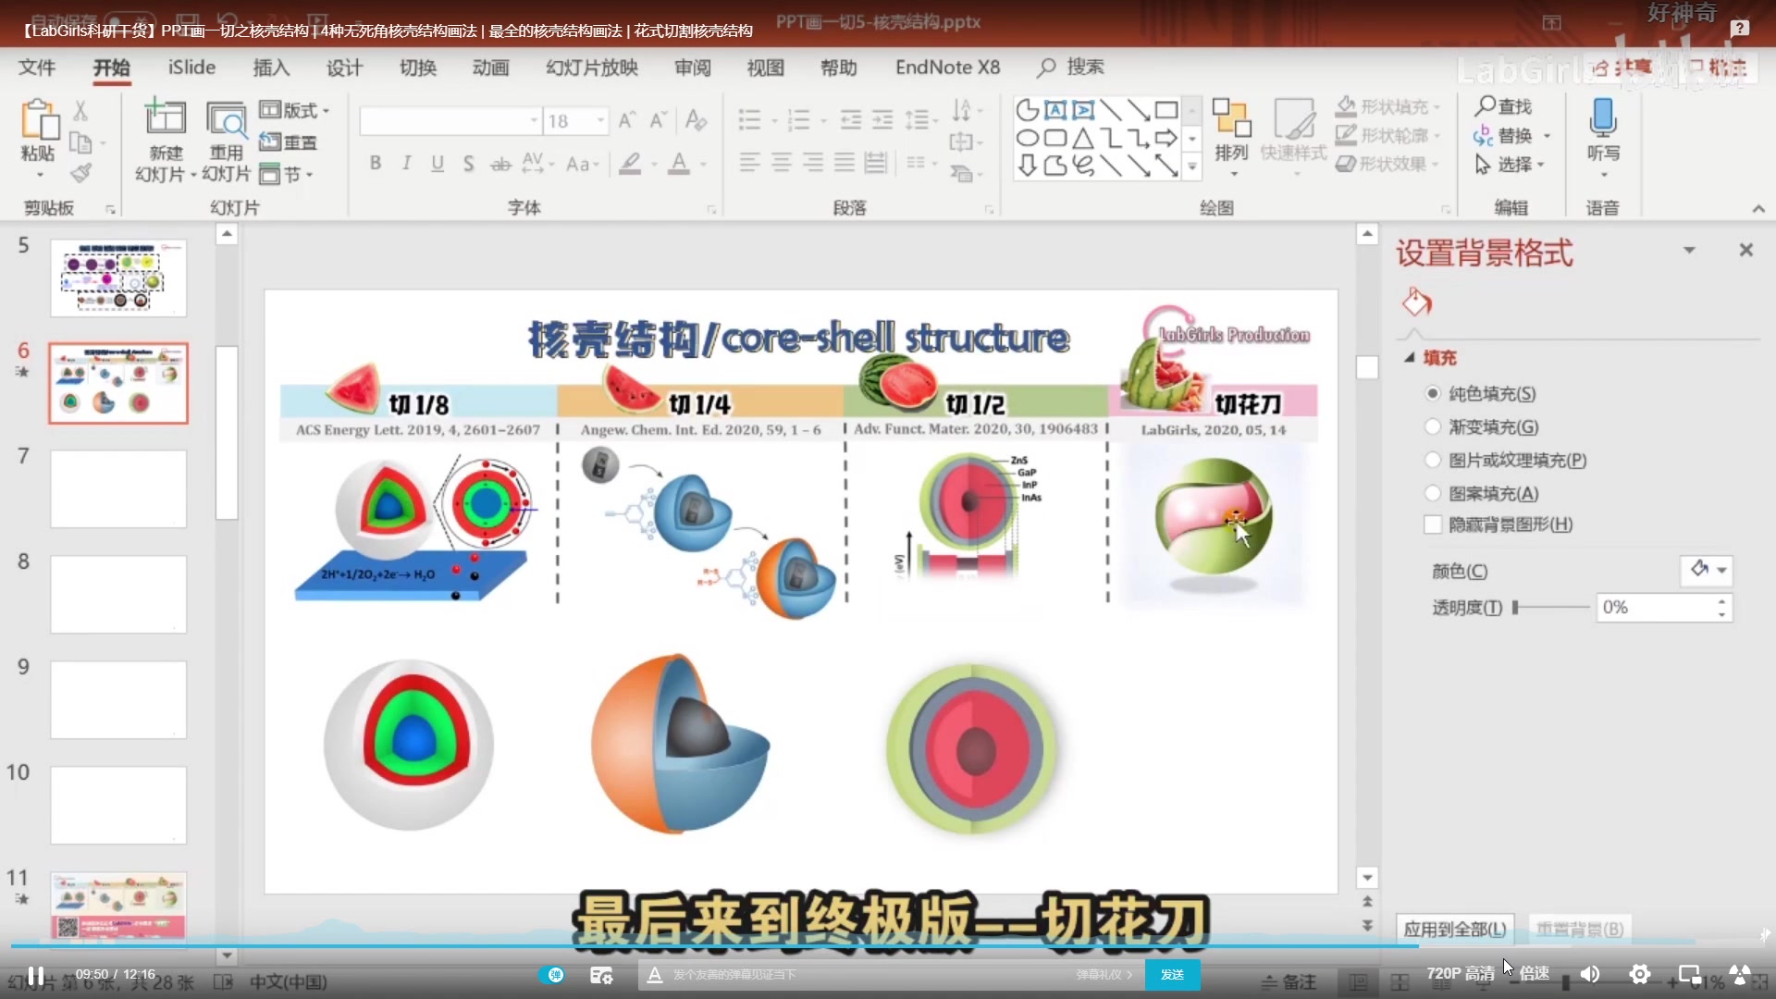
Task: Open the Layout (版式) dropdown
Action: 295,110
